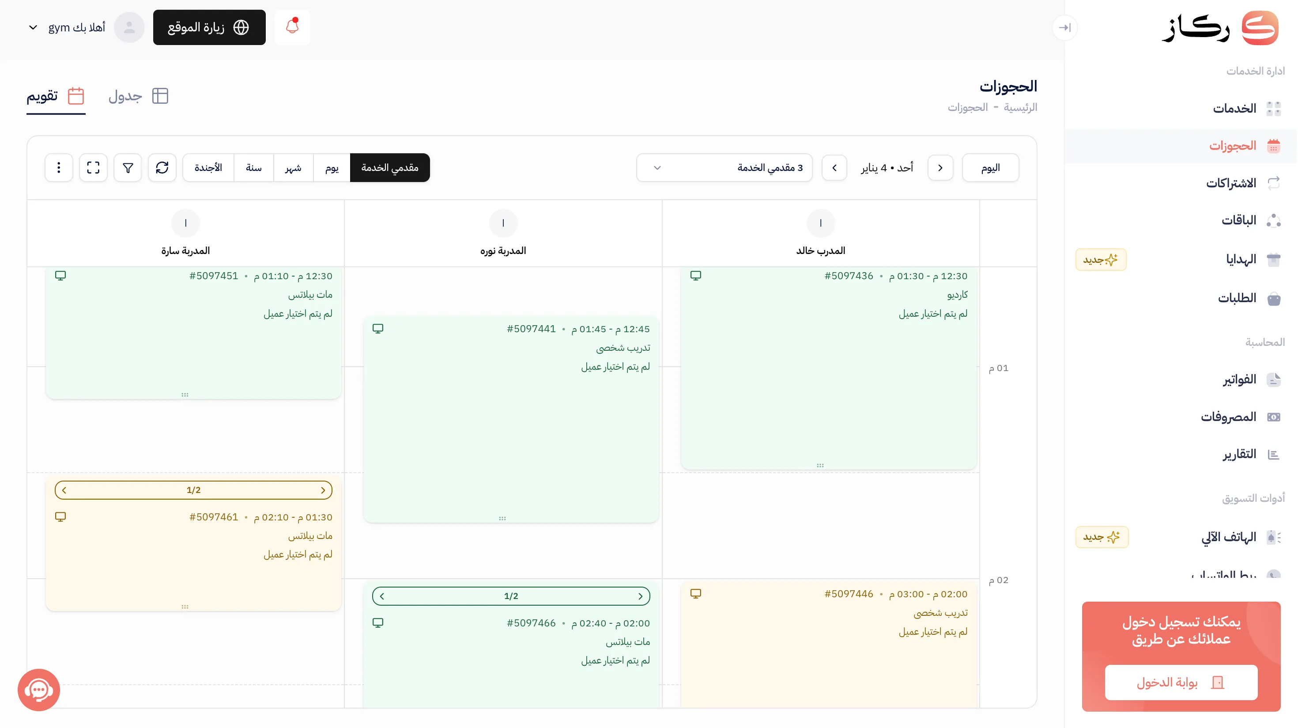Viewport: 1298px width, 728px height.
Task: Collapse the sidebar with arrow icon
Action: 1065,27
